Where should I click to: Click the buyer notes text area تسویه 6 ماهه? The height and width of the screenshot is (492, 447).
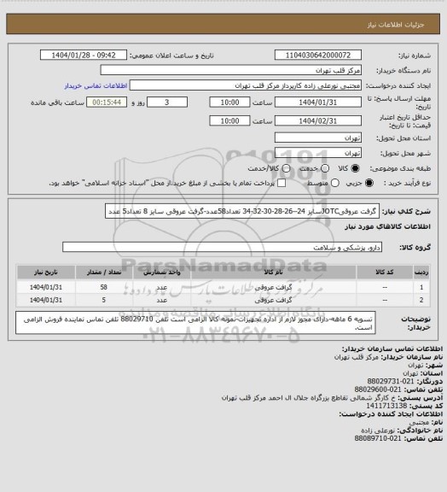click(x=195, y=323)
